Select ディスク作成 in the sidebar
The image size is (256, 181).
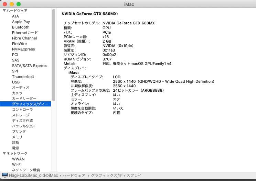pos(22,121)
